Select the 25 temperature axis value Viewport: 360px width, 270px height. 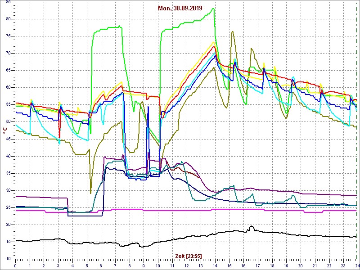point(8,207)
